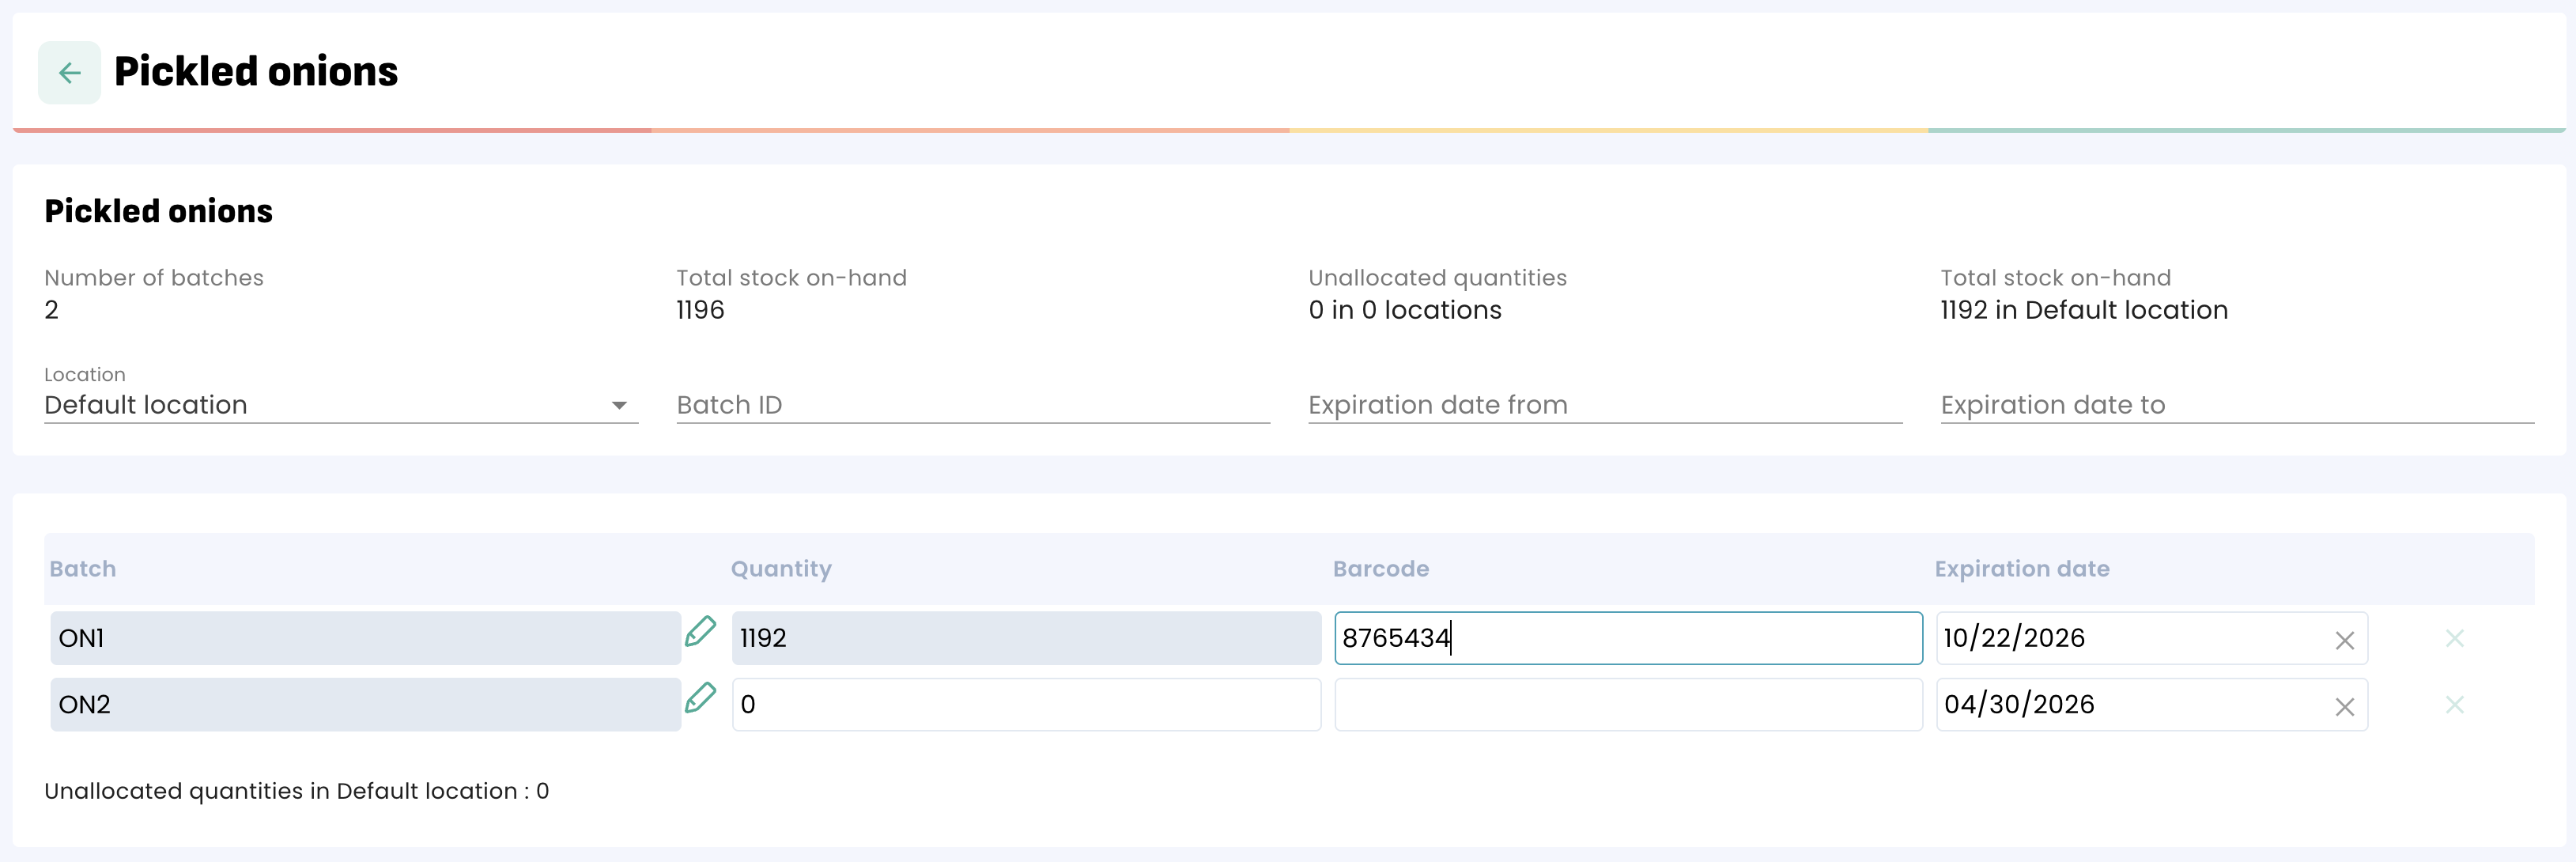Focus the Expiration date to field
Screen dimensions: 2576x862
(x=2236, y=405)
